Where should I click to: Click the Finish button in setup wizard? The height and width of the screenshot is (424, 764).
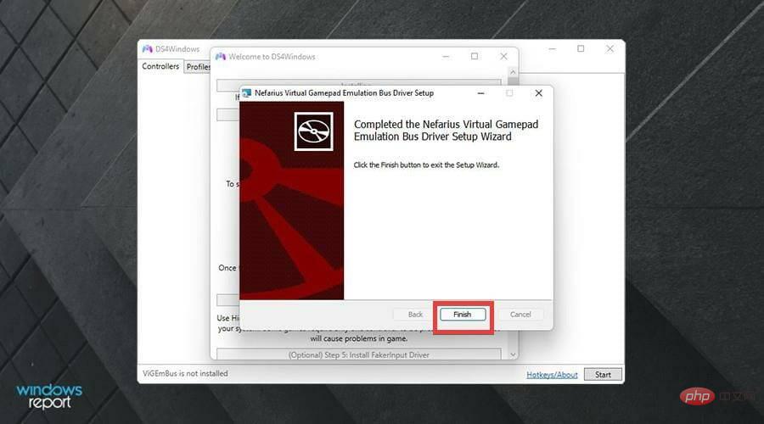(462, 314)
